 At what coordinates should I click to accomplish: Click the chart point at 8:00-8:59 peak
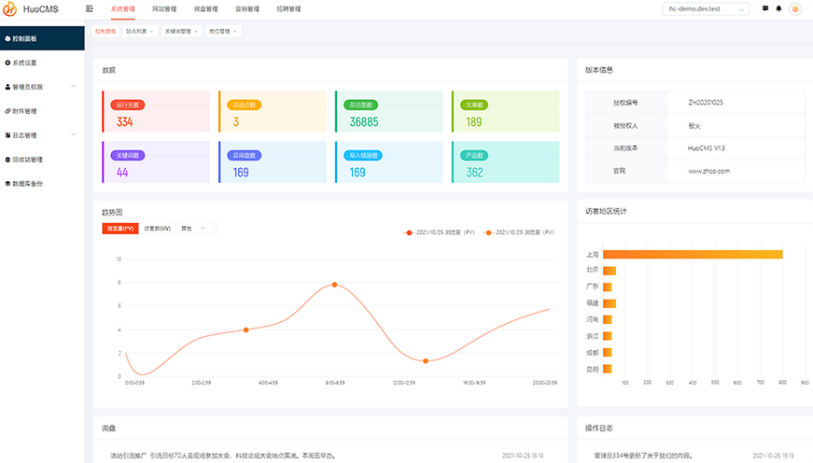pyautogui.click(x=334, y=285)
